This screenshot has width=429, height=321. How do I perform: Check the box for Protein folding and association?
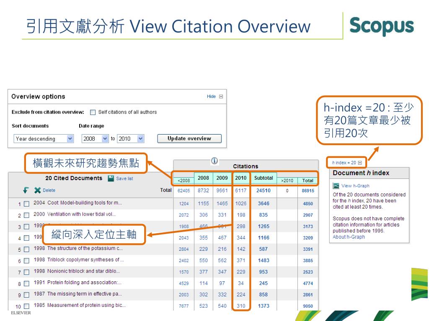[26, 284]
